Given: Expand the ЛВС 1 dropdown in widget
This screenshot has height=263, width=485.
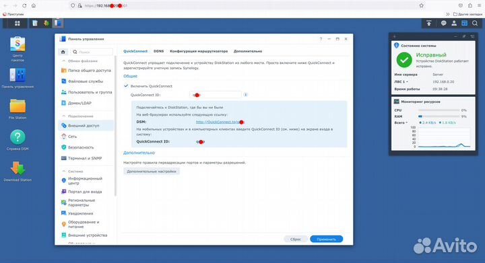Looking at the screenshot, I should point(401,82).
